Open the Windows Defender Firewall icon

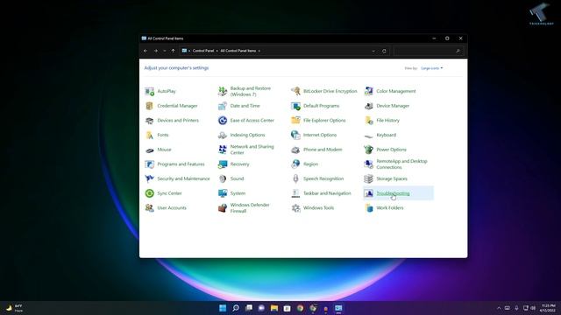(x=223, y=208)
